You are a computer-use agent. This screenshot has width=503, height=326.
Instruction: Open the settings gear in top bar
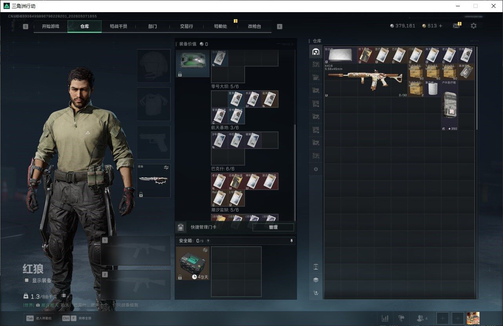[474, 26]
